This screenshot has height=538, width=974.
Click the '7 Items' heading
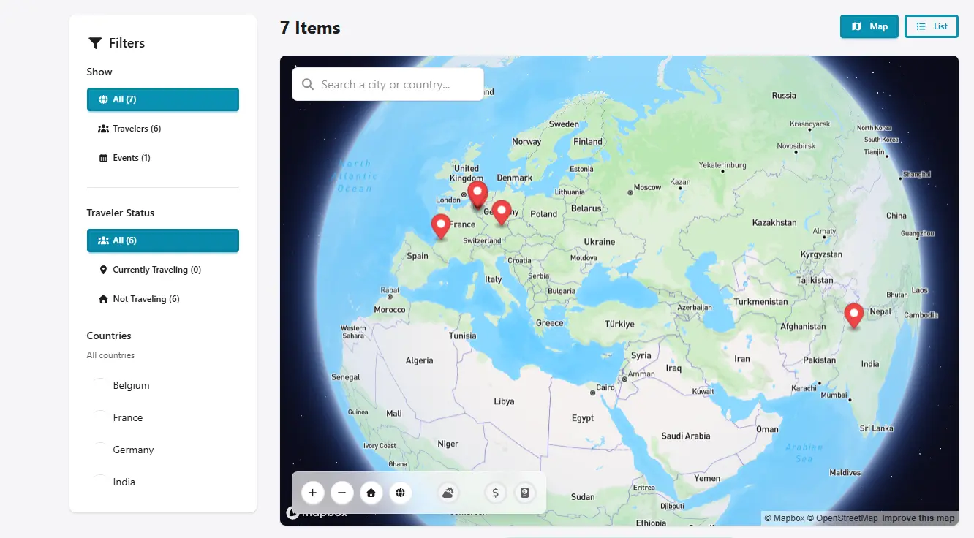point(310,28)
